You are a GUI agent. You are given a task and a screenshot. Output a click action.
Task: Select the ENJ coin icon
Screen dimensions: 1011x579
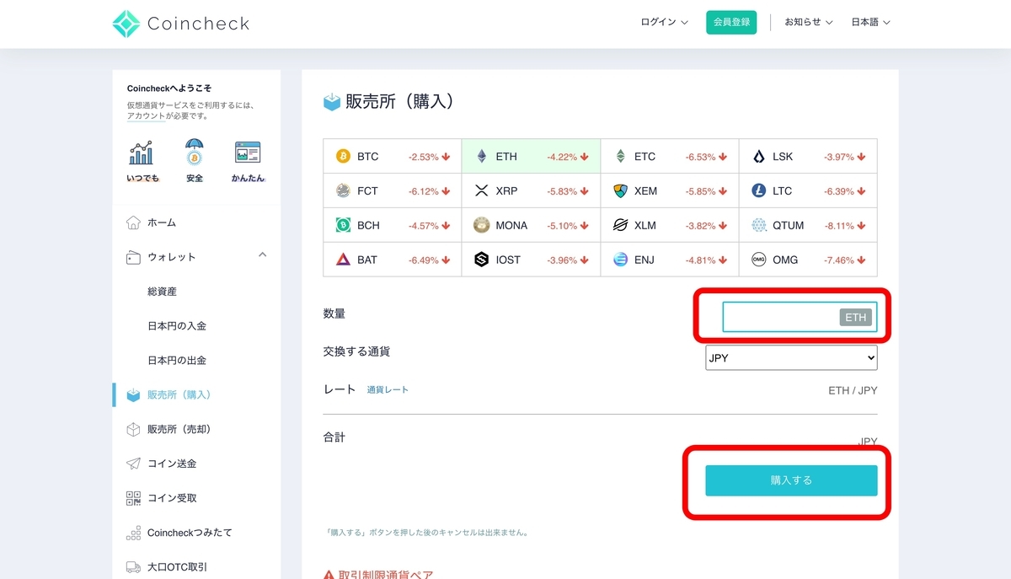621,260
